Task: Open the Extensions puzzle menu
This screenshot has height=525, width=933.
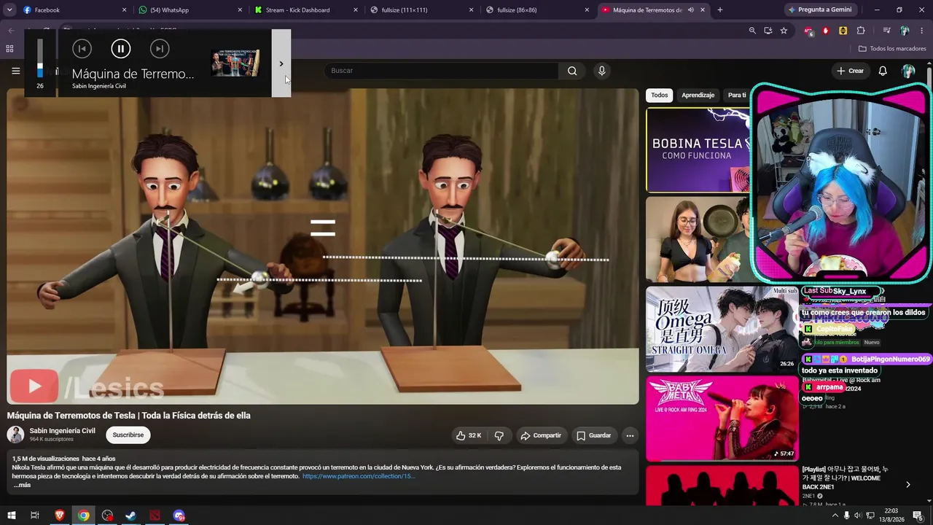Action: point(861,31)
